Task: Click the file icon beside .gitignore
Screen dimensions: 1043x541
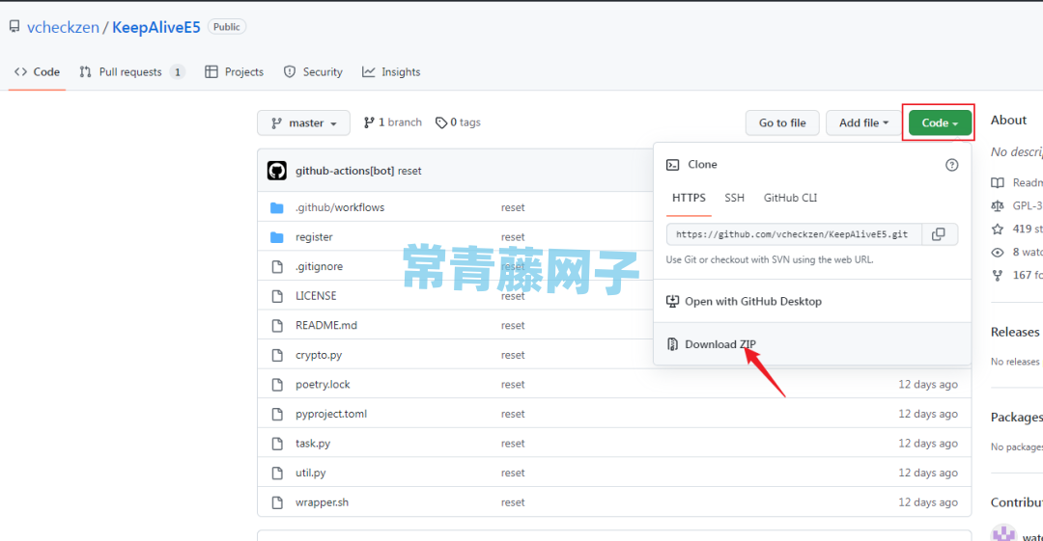Action: tap(277, 266)
